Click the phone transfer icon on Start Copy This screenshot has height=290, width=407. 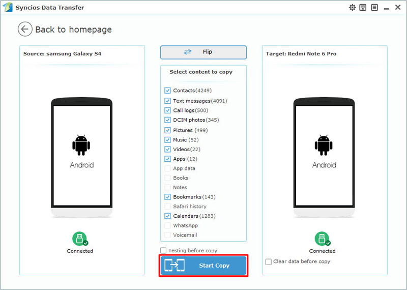click(175, 266)
